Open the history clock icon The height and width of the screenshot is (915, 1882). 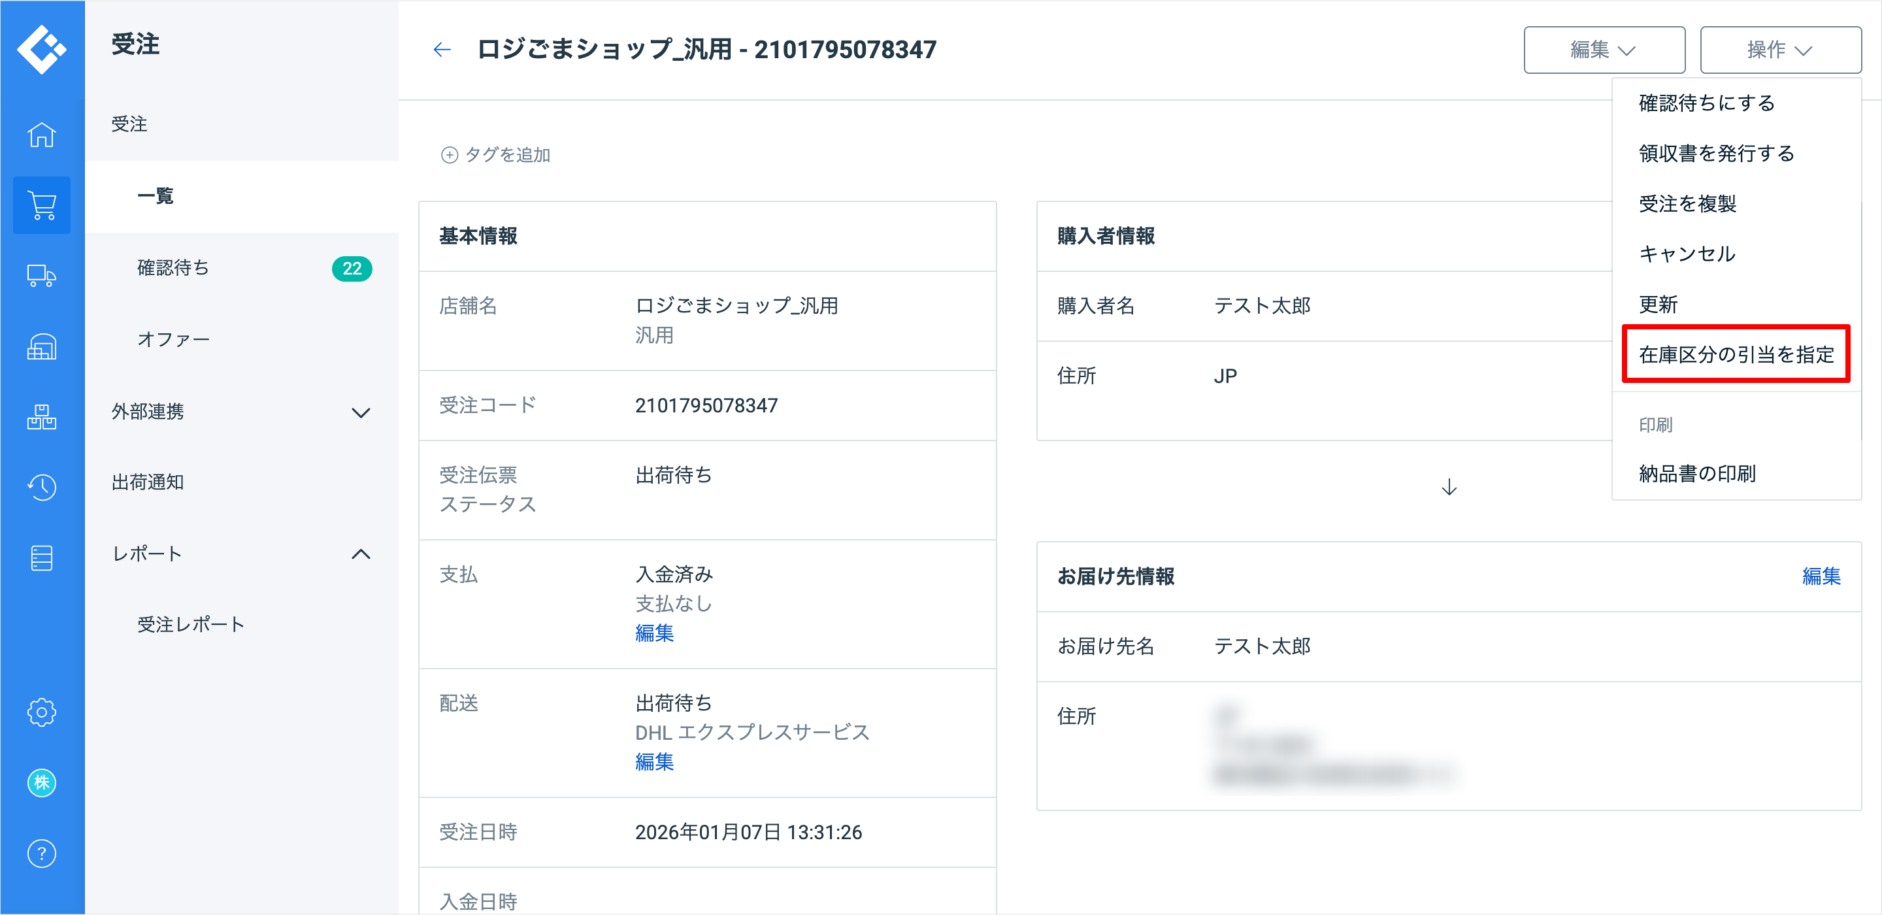click(42, 488)
